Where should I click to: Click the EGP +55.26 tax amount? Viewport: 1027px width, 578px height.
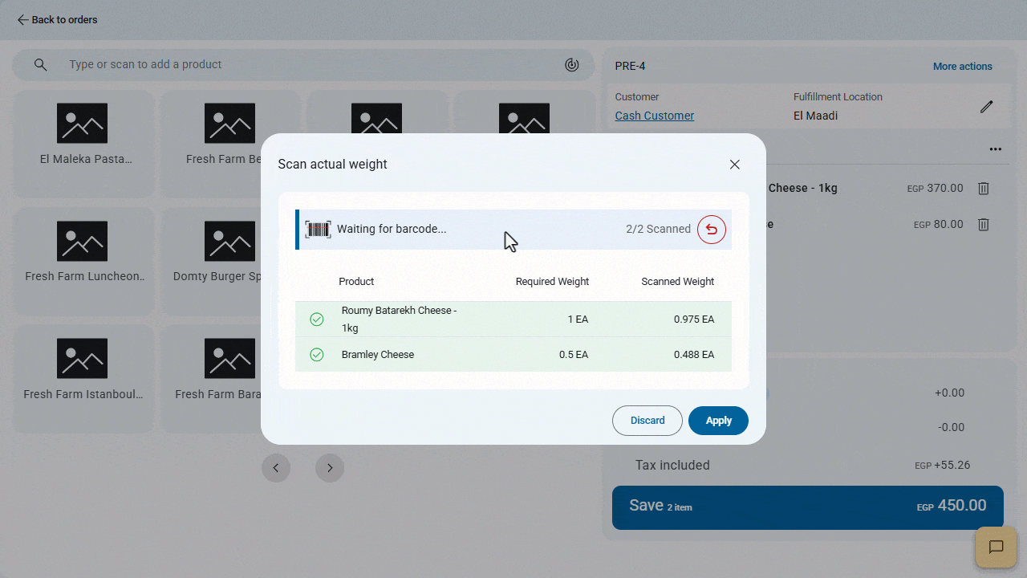(943, 466)
